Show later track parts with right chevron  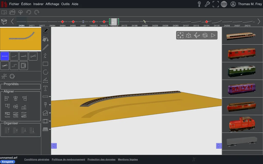(259, 22)
